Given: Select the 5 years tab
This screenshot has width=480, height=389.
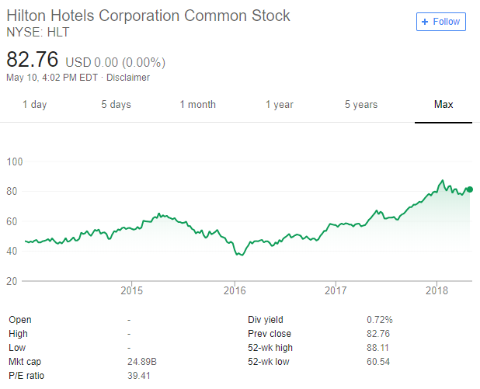Looking at the screenshot, I should point(362,105).
